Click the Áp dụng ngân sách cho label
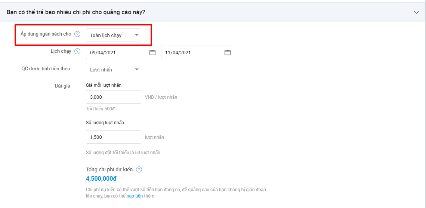This screenshot has height=208, width=426. (46, 34)
